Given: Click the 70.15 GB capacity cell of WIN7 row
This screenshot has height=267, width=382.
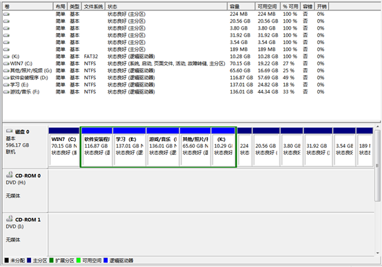Looking at the screenshot, I should 240,64.
